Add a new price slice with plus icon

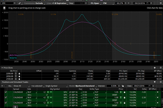(155, 68)
